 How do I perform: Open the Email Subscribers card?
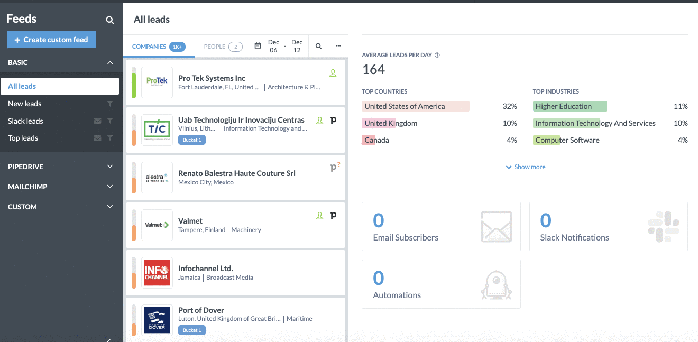[442, 226]
